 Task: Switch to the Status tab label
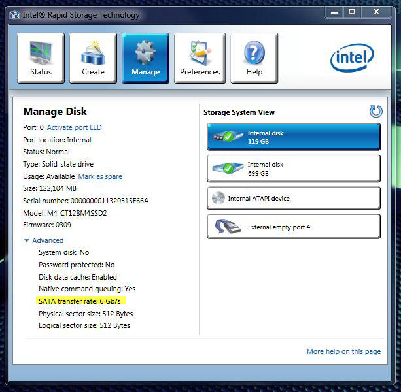tap(41, 72)
